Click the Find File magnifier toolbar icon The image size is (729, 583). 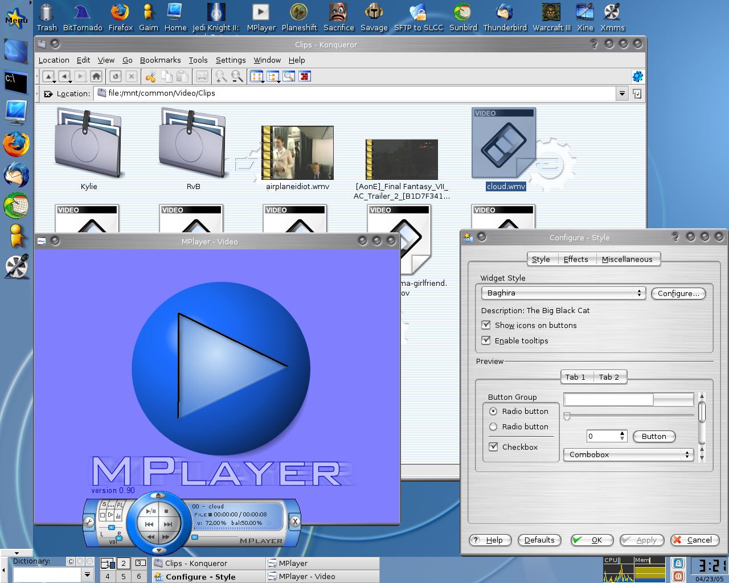pyautogui.click(x=289, y=76)
